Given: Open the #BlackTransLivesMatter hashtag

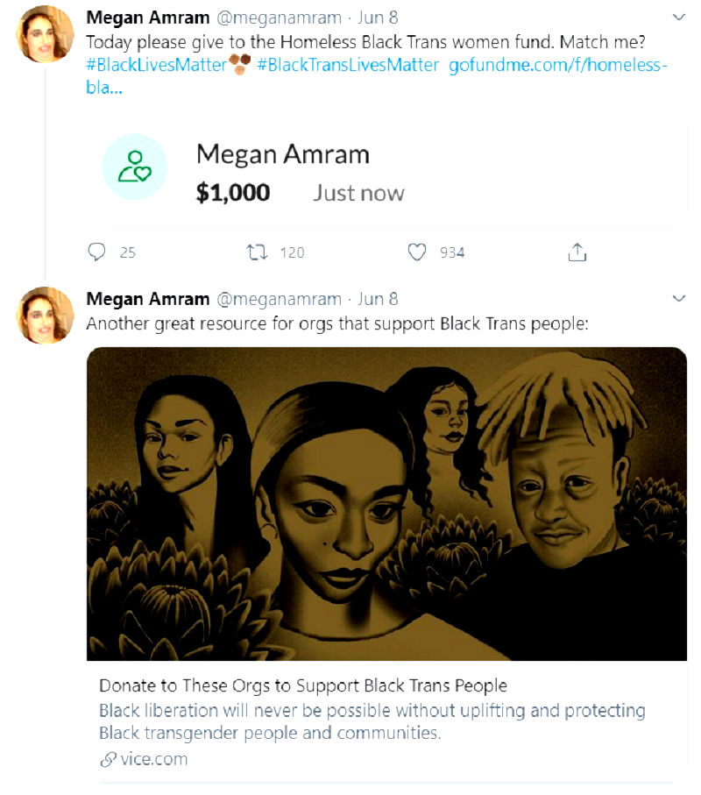Looking at the screenshot, I should coord(348,65).
